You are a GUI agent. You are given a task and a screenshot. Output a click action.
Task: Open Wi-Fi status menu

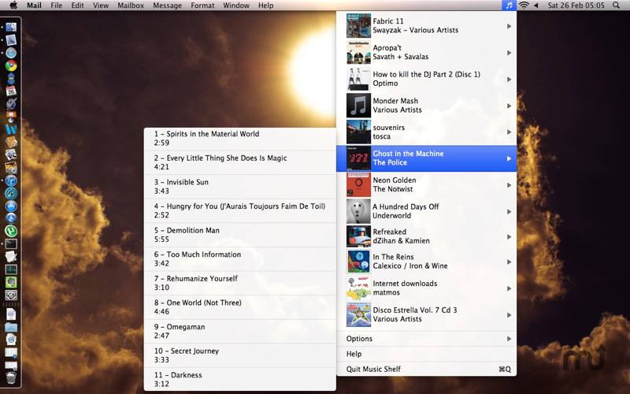click(524, 6)
